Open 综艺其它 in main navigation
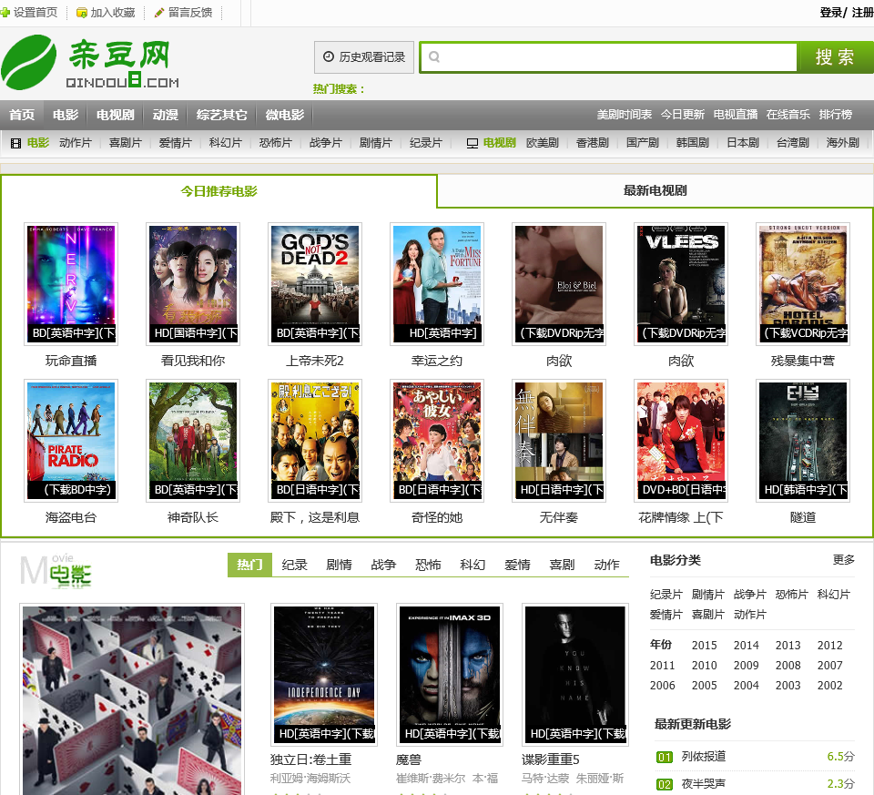Viewport: 874px width, 795px height. 222,115
